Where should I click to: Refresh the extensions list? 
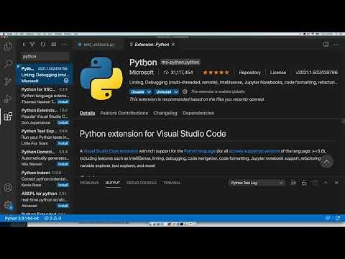click(43, 44)
